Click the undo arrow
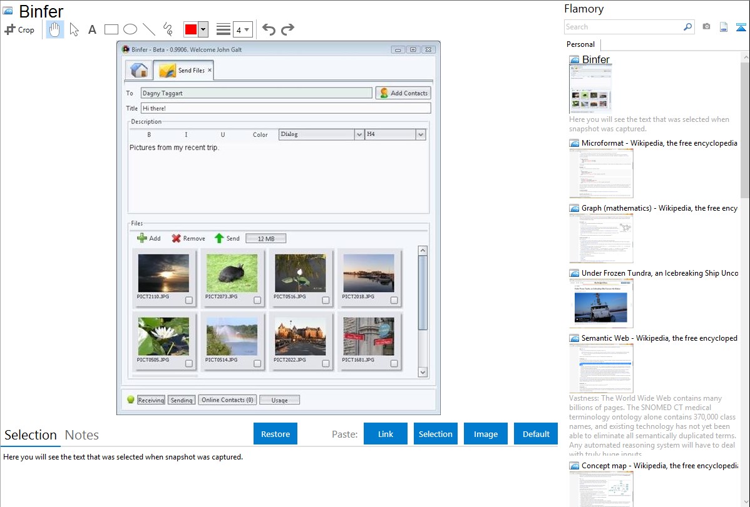 [269, 29]
